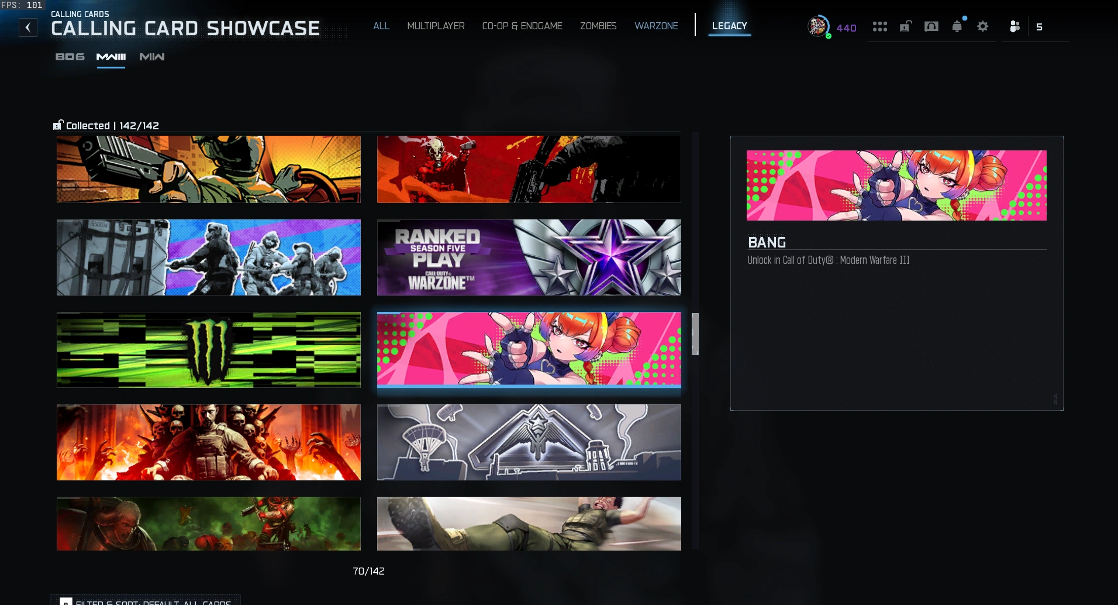The image size is (1118, 605).
Task: Switch to the BO6 game filter
Action: [70, 57]
